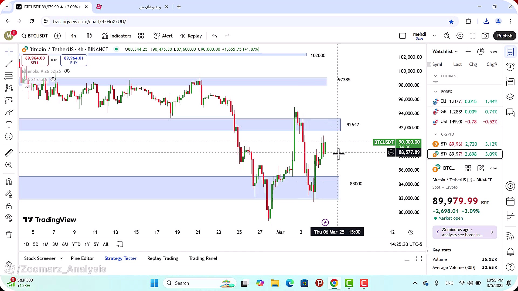This screenshot has height=291, width=518.
Task: Collapse the indicator legend arrow
Action: click(26, 87)
